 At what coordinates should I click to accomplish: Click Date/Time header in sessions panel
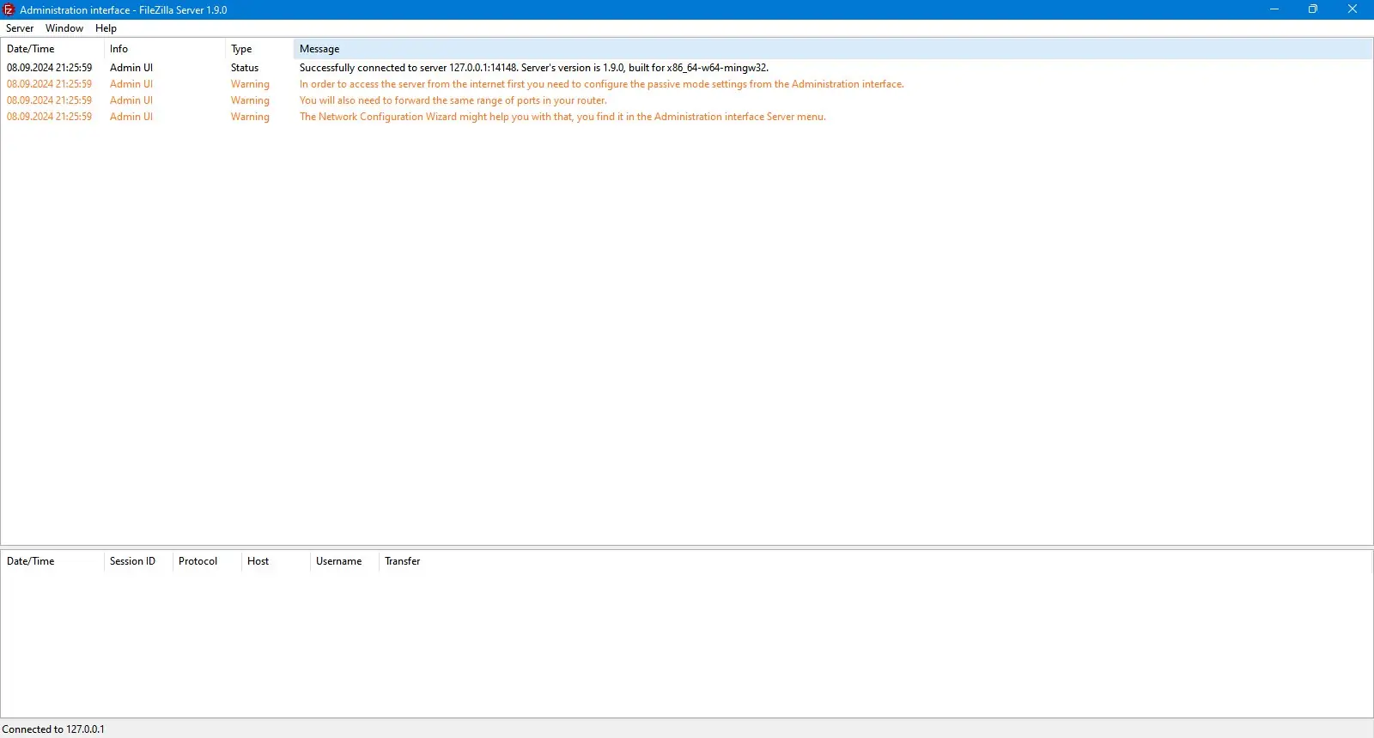tap(52, 561)
